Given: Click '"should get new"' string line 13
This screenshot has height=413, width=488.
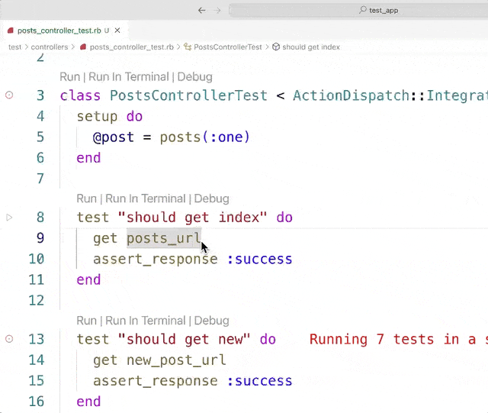Looking at the screenshot, I should pos(185,340).
